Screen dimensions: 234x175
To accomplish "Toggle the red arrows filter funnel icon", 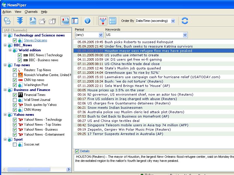I will click(x=103, y=21).
